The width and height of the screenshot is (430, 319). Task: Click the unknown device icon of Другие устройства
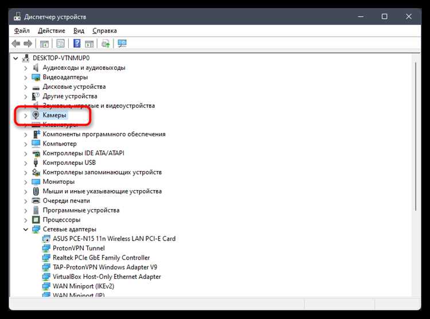click(36, 96)
